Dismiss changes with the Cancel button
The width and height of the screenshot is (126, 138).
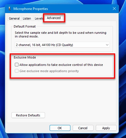(x=83, y=128)
